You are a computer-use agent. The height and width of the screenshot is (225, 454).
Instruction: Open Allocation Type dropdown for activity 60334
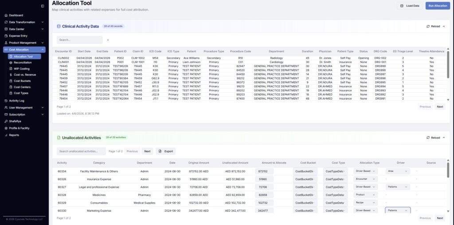pyautogui.click(x=365, y=171)
